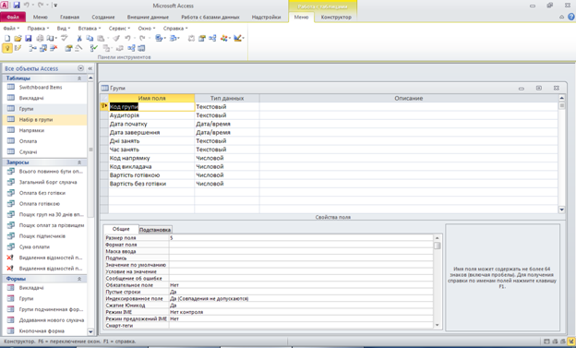Click the query icon beside Сума оплати
The width and height of the screenshot is (576, 348).
[11, 246]
